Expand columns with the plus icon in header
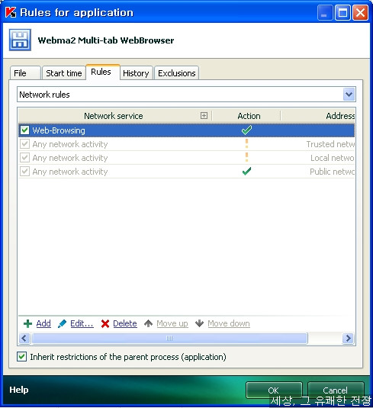The width and height of the screenshot is (373, 408). point(204,115)
